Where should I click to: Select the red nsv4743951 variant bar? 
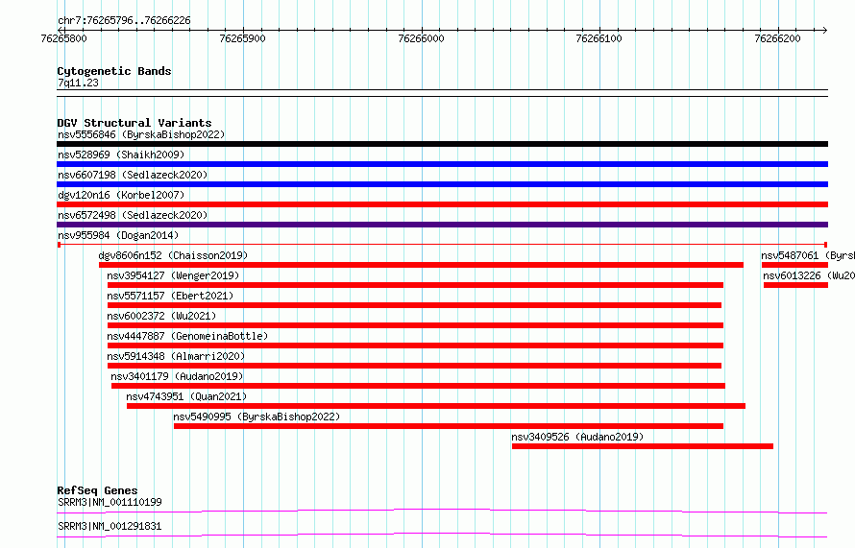pyautogui.click(x=436, y=406)
